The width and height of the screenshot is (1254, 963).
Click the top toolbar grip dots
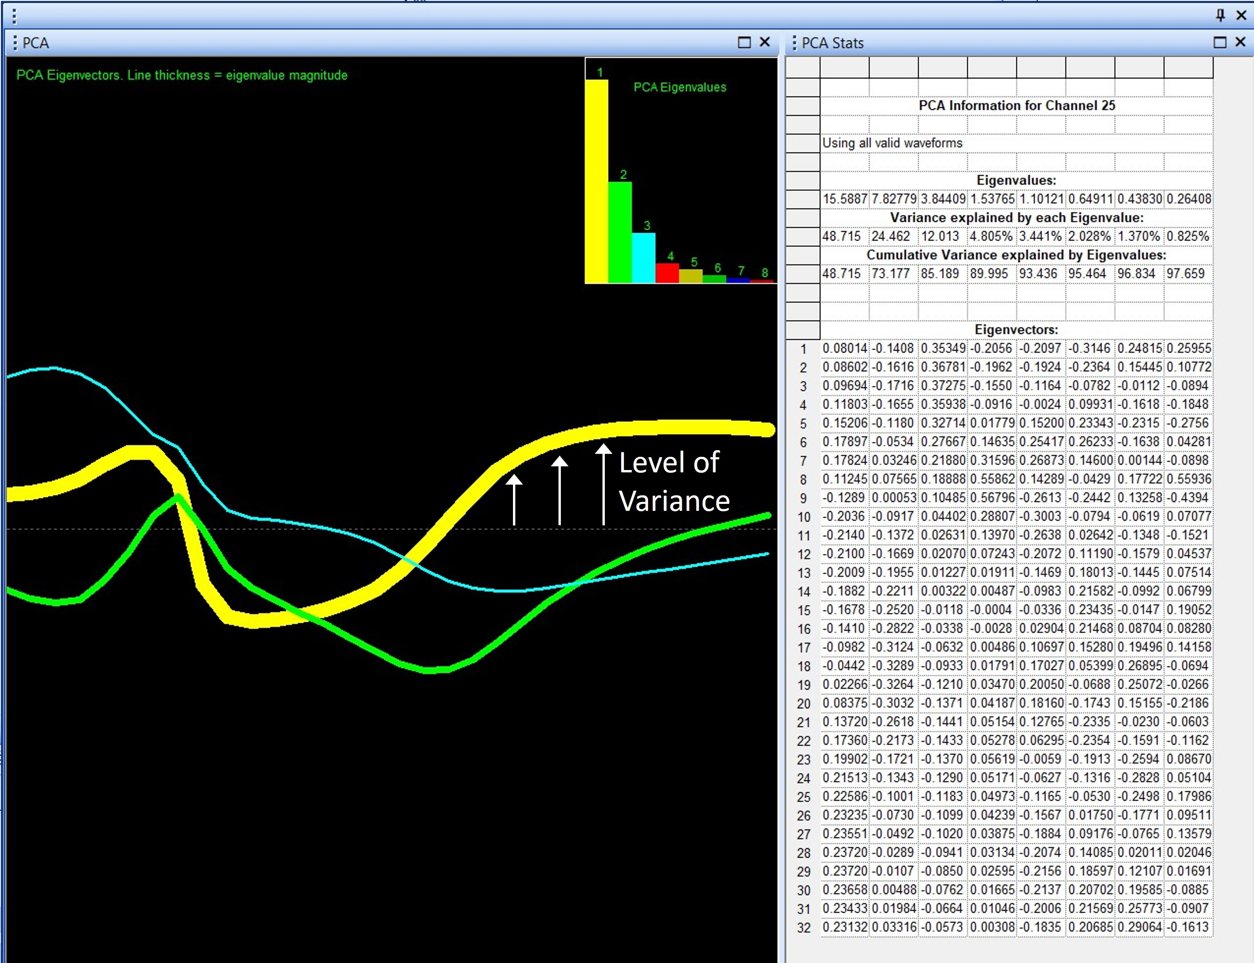14,16
